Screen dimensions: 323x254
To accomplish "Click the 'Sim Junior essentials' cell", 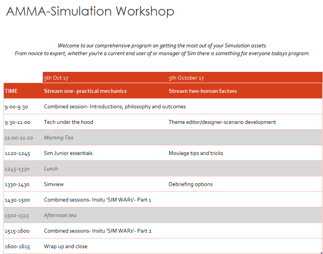I will pyautogui.click(x=68, y=153).
